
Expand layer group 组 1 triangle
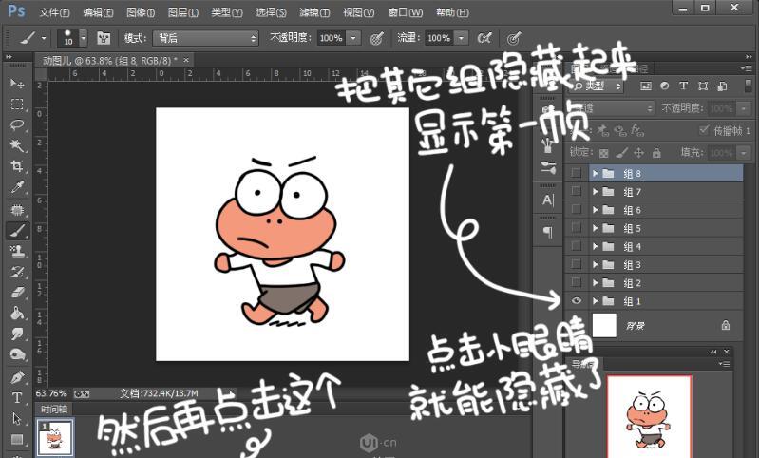596,301
